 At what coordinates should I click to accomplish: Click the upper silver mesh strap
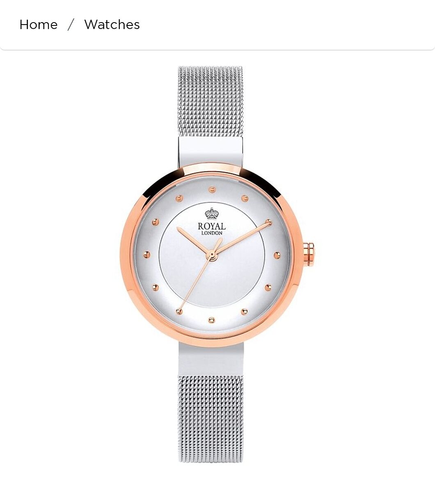coord(211,102)
